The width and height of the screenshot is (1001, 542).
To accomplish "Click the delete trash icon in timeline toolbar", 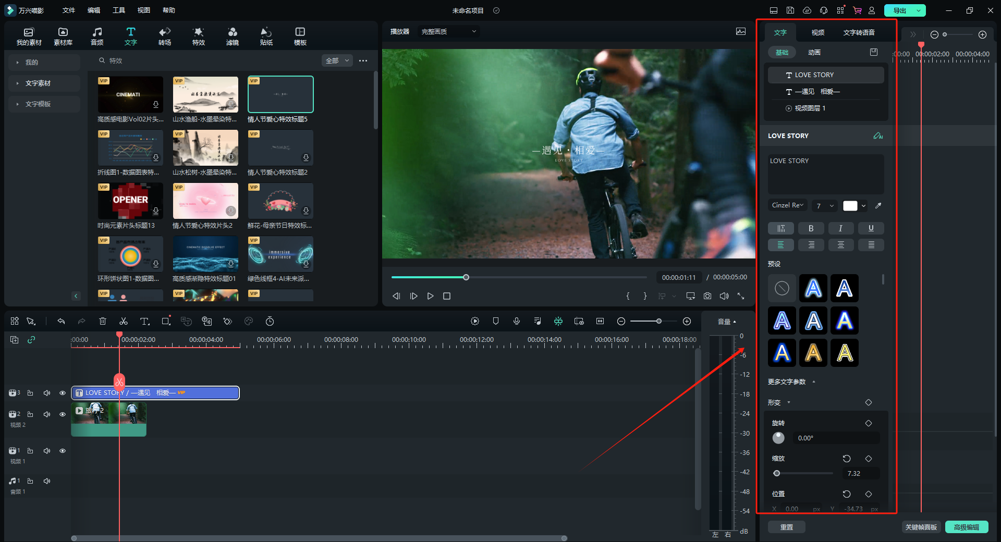I will point(103,322).
